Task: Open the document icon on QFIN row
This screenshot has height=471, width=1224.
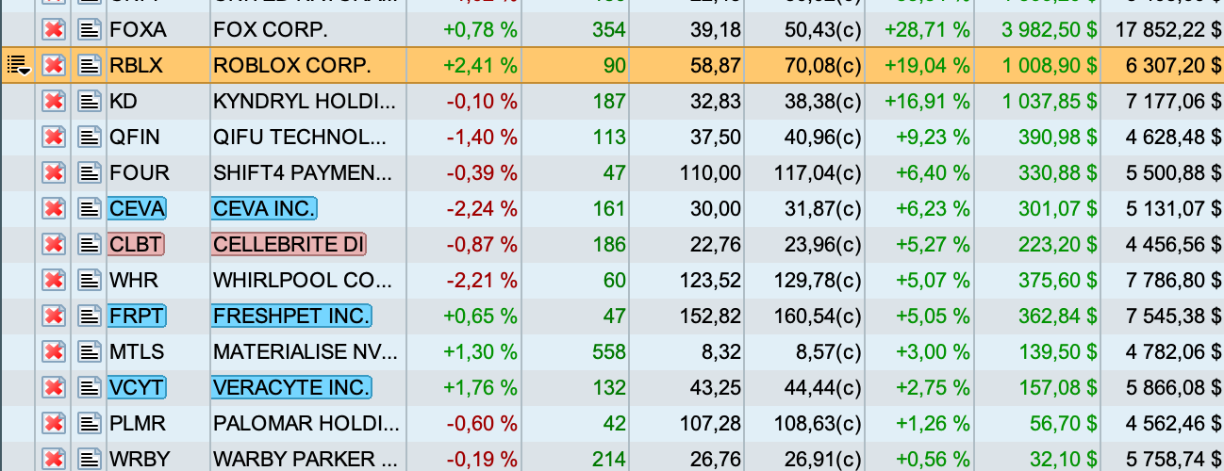Action: click(89, 138)
